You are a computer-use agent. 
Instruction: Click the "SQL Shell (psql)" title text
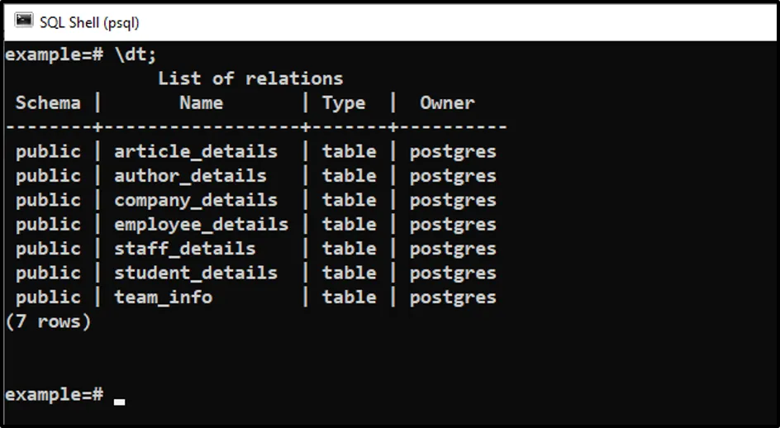(89, 22)
